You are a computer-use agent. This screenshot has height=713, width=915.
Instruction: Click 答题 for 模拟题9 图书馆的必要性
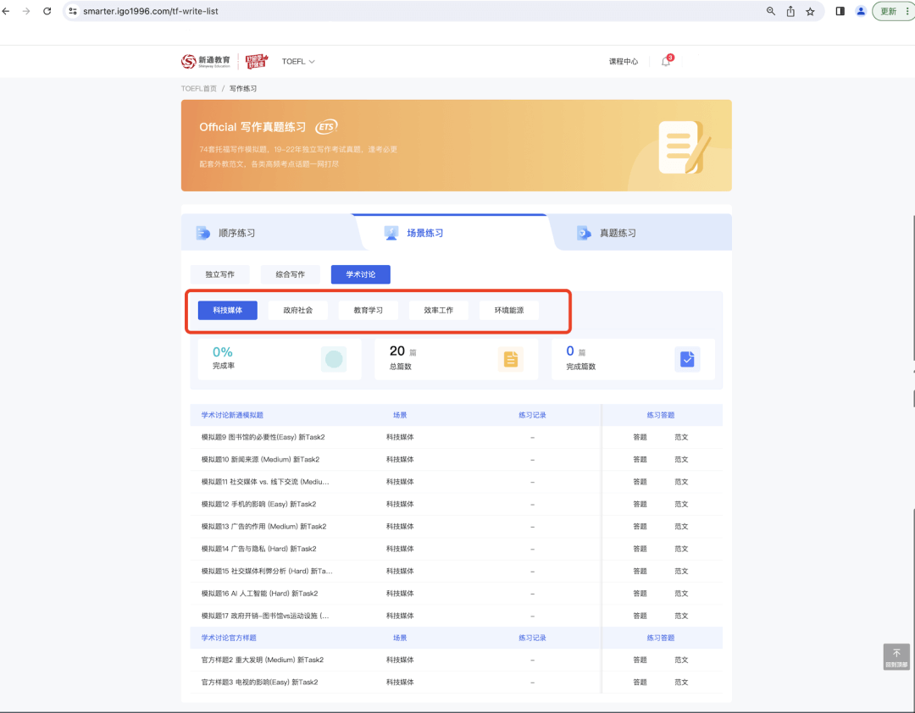click(x=640, y=437)
